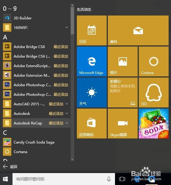The height and width of the screenshot is (185, 171).
Task: Open the 3D Builder app icon
Action: [x=7, y=18]
